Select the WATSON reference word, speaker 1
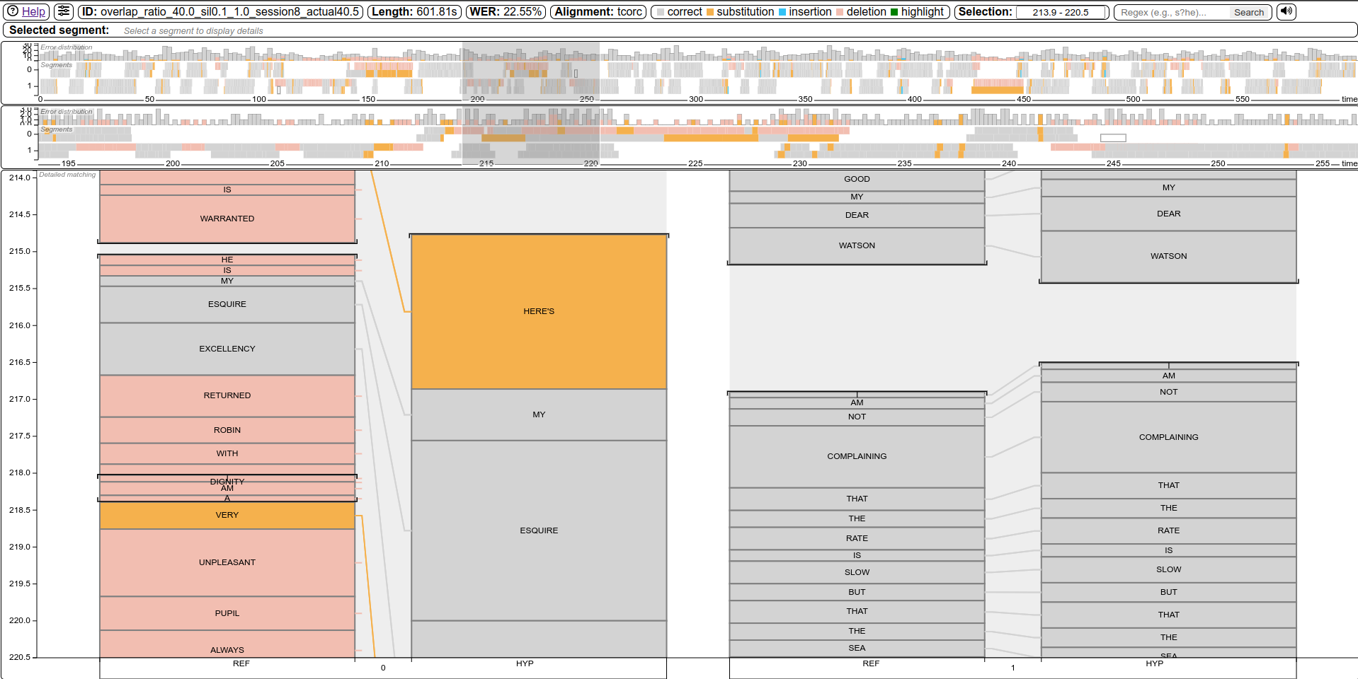Image resolution: width=1358 pixels, height=679 pixels. coord(857,245)
